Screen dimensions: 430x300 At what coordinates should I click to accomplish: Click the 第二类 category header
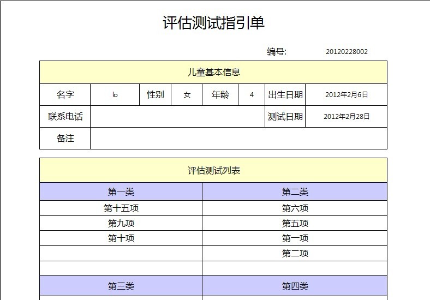295,191
